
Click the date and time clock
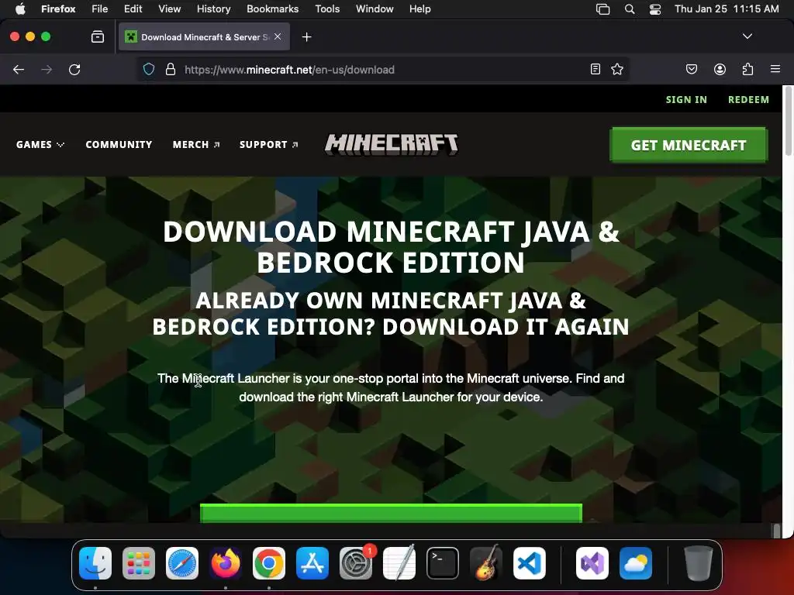tap(726, 9)
